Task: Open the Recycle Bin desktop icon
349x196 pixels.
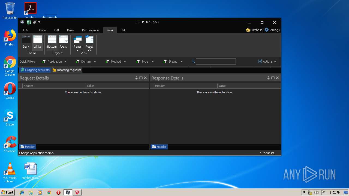Action: coord(10,11)
